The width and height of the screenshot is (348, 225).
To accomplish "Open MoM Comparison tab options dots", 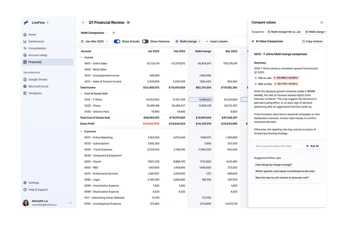I will coord(107,33).
